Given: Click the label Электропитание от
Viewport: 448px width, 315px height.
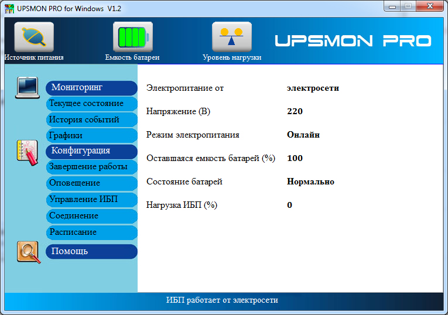Looking at the screenshot, I should click(x=185, y=88).
